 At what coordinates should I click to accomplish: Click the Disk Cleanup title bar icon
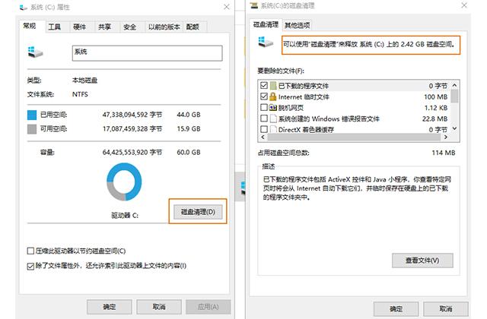[x=254, y=5]
